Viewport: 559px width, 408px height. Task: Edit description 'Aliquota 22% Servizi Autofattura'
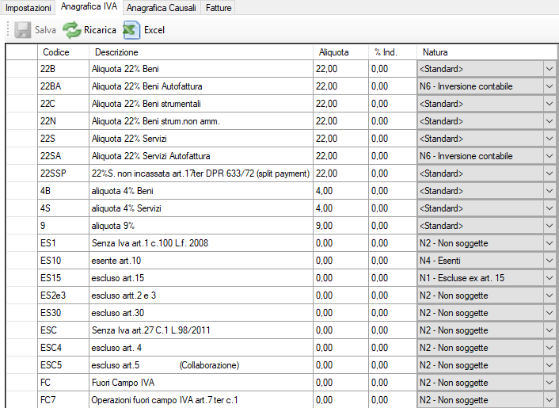point(150,156)
